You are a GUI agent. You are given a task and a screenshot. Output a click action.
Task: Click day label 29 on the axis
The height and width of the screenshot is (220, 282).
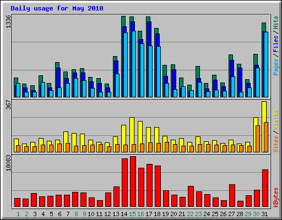(x=248, y=214)
